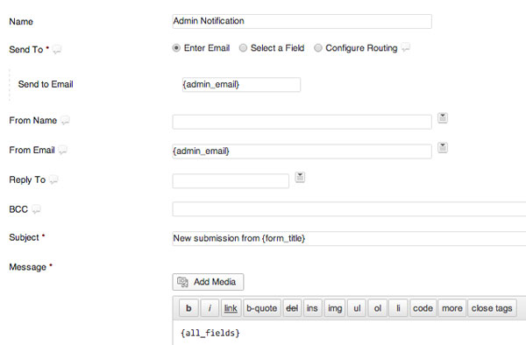Click the b-quote editor button
The image size is (526, 345).
pos(261,308)
